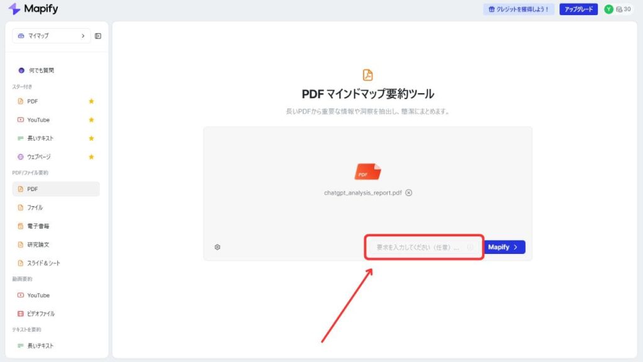Click the PDF tool header icon
The width and height of the screenshot is (643, 362).
pos(368,75)
